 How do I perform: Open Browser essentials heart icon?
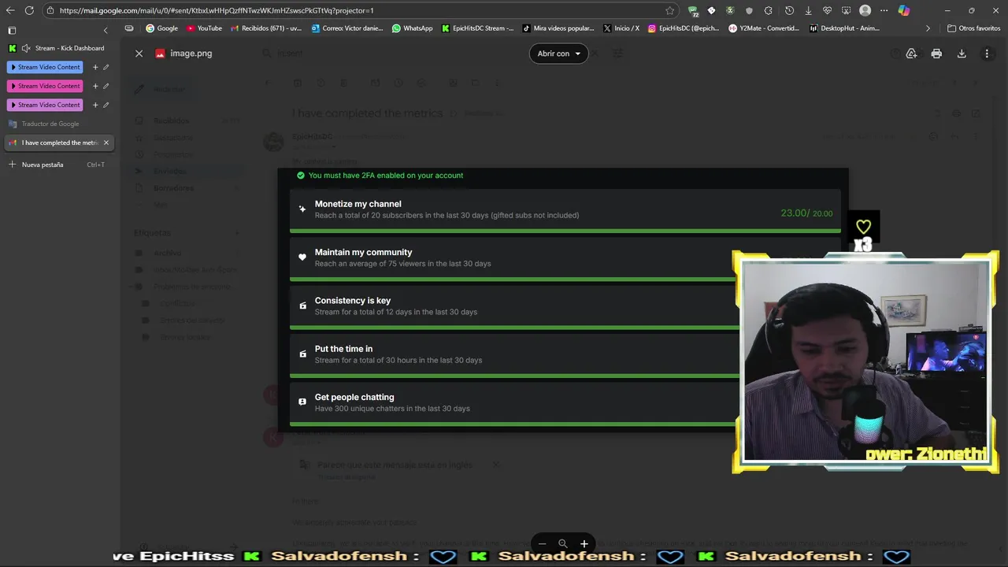click(828, 10)
